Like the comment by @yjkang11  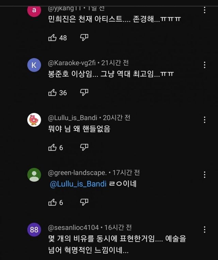[x=52, y=38]
